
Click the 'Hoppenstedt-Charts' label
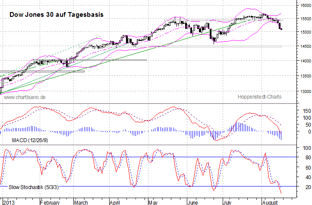click(x=259, y=97)
